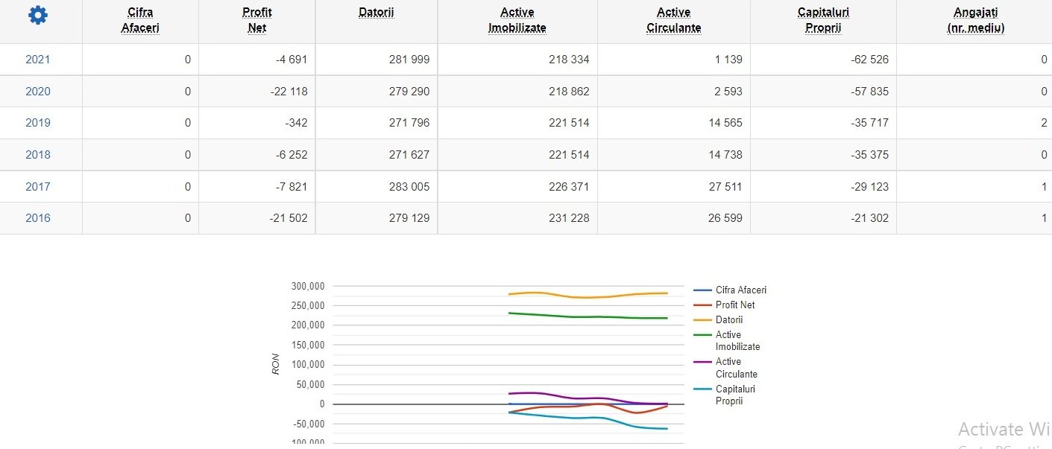This screenshot has width=1052, height=449.
Task: Toggle Capitaluri Proprii legend entry
Action: click(x=735, y=395)
